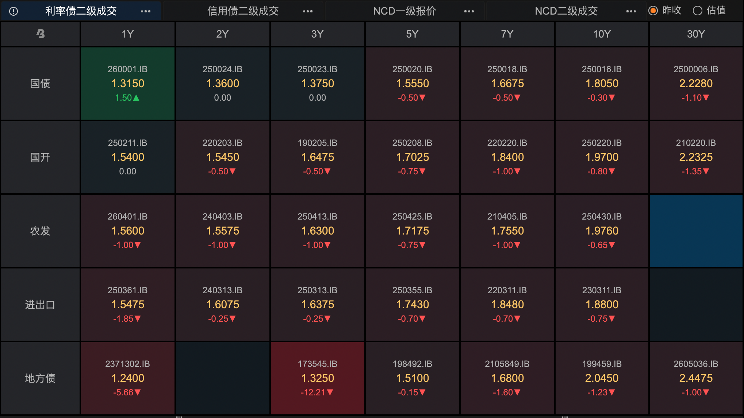Click the green up arrow beside 1.50

tap(136, 98)
